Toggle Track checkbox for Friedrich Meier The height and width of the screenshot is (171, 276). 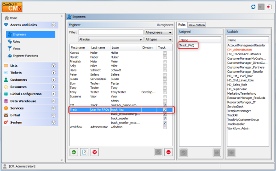pos(165,62)
